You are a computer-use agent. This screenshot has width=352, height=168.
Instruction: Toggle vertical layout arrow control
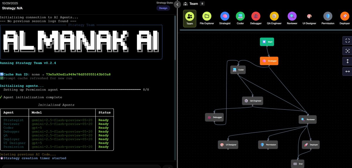(347, 61)
